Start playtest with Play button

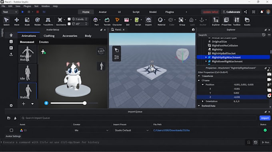click(x=22, y=12)
